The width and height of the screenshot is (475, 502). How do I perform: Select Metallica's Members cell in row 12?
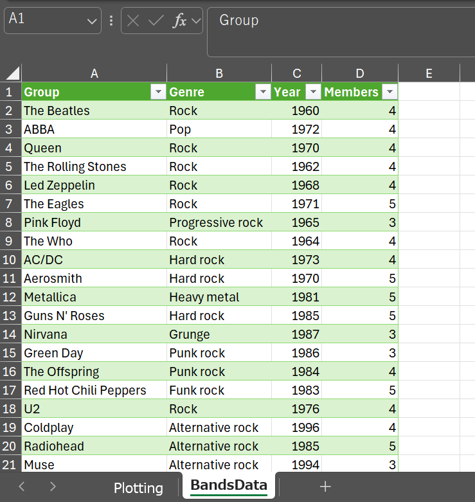coord(360,297)
